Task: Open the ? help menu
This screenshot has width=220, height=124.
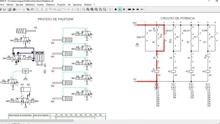Action: coord(94,4)
